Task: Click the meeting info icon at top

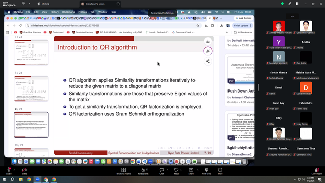Action: [x=23, y=4]
